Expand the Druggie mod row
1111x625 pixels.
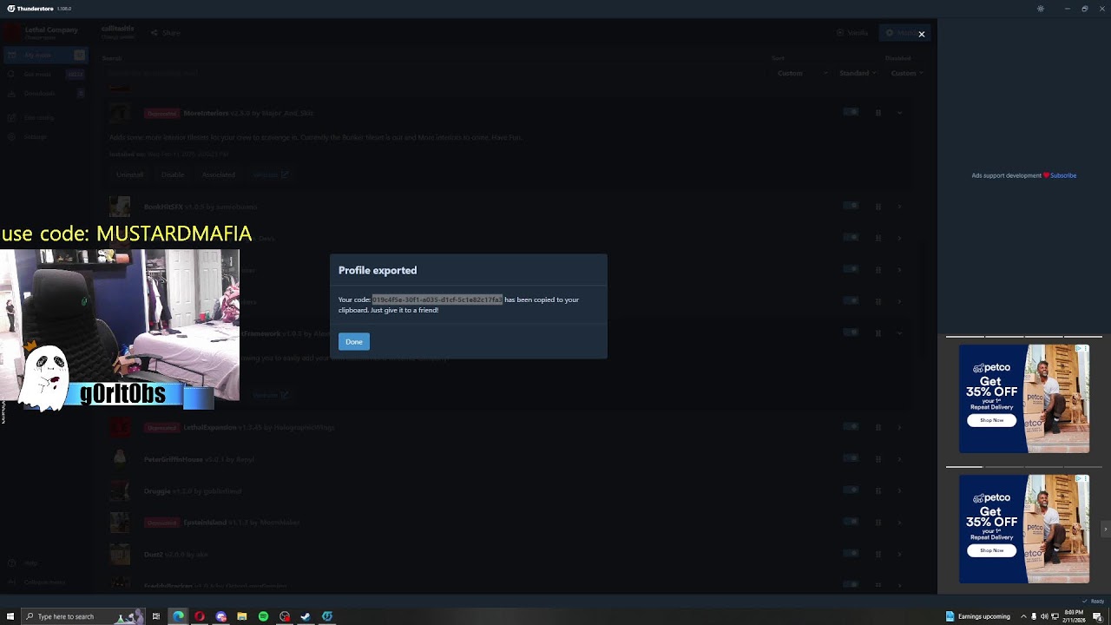899,490
